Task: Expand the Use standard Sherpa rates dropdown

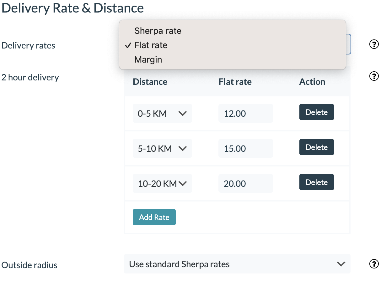Action: tap(237, 264)
